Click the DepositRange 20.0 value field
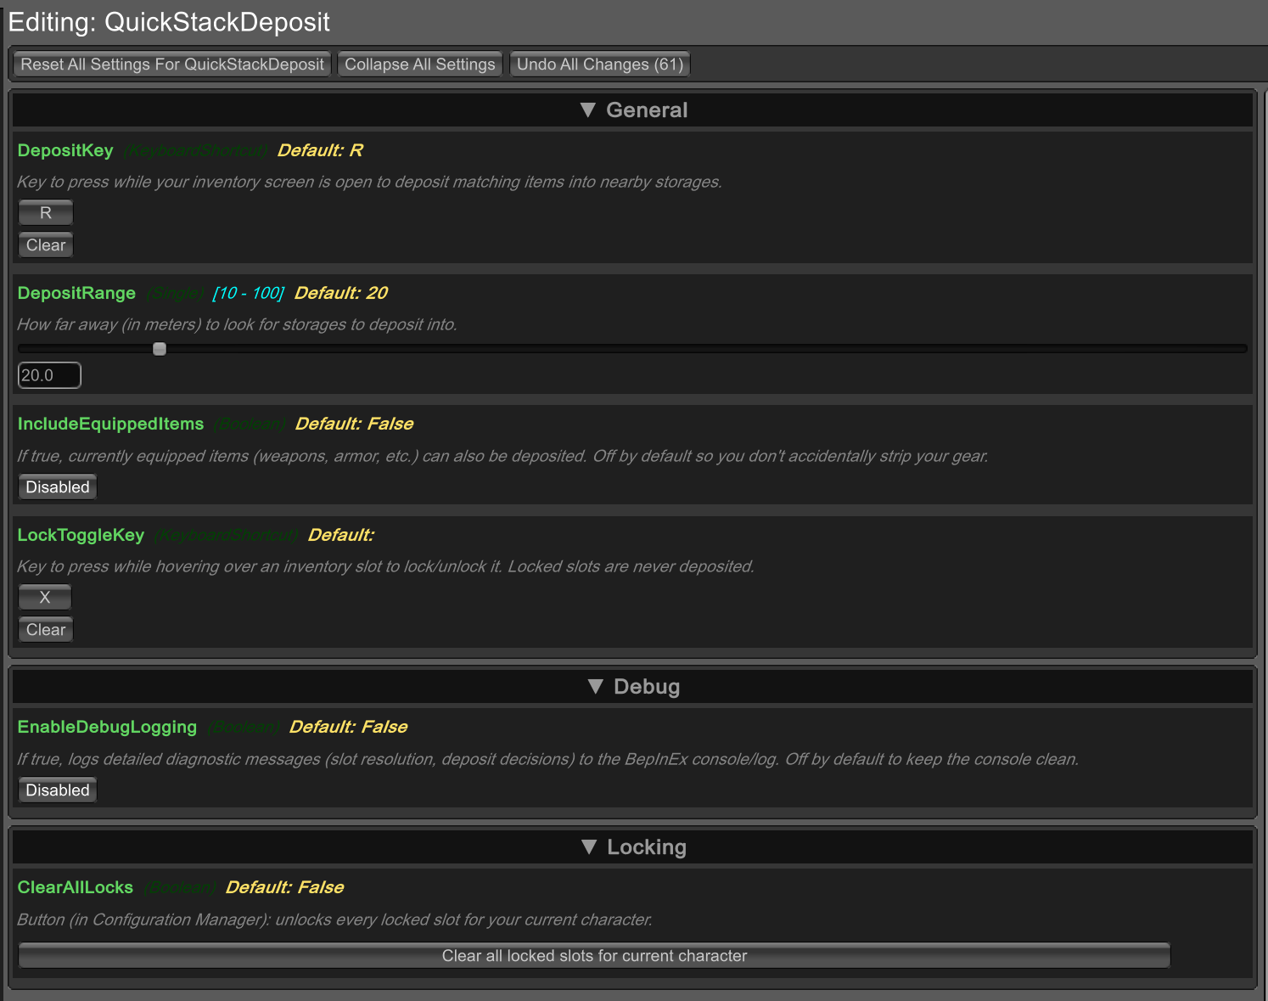The width and height of the screenshot is (1268, 1001). pyautogui.click(x=49, y=375)
